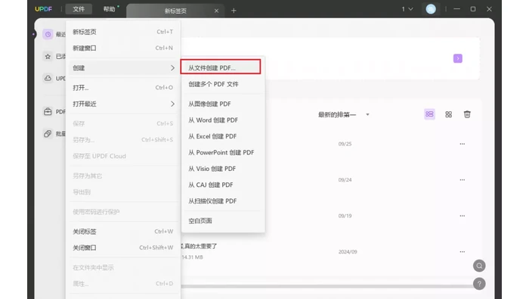Viewport: 529px width, 299px height.
Task: Click the purple arrow banner button
Action: (458, 58)
